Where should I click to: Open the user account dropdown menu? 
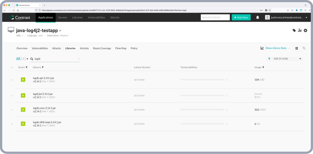coord(286,17)
